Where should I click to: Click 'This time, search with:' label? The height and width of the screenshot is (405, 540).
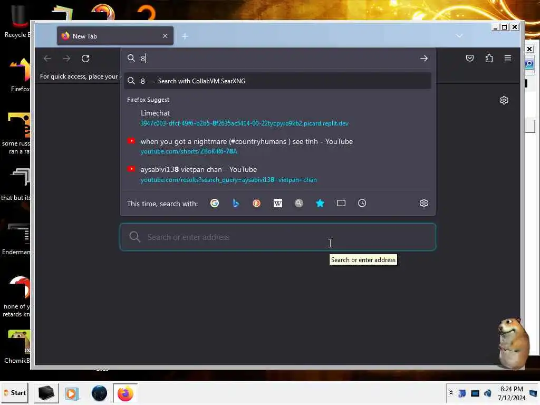162,204
